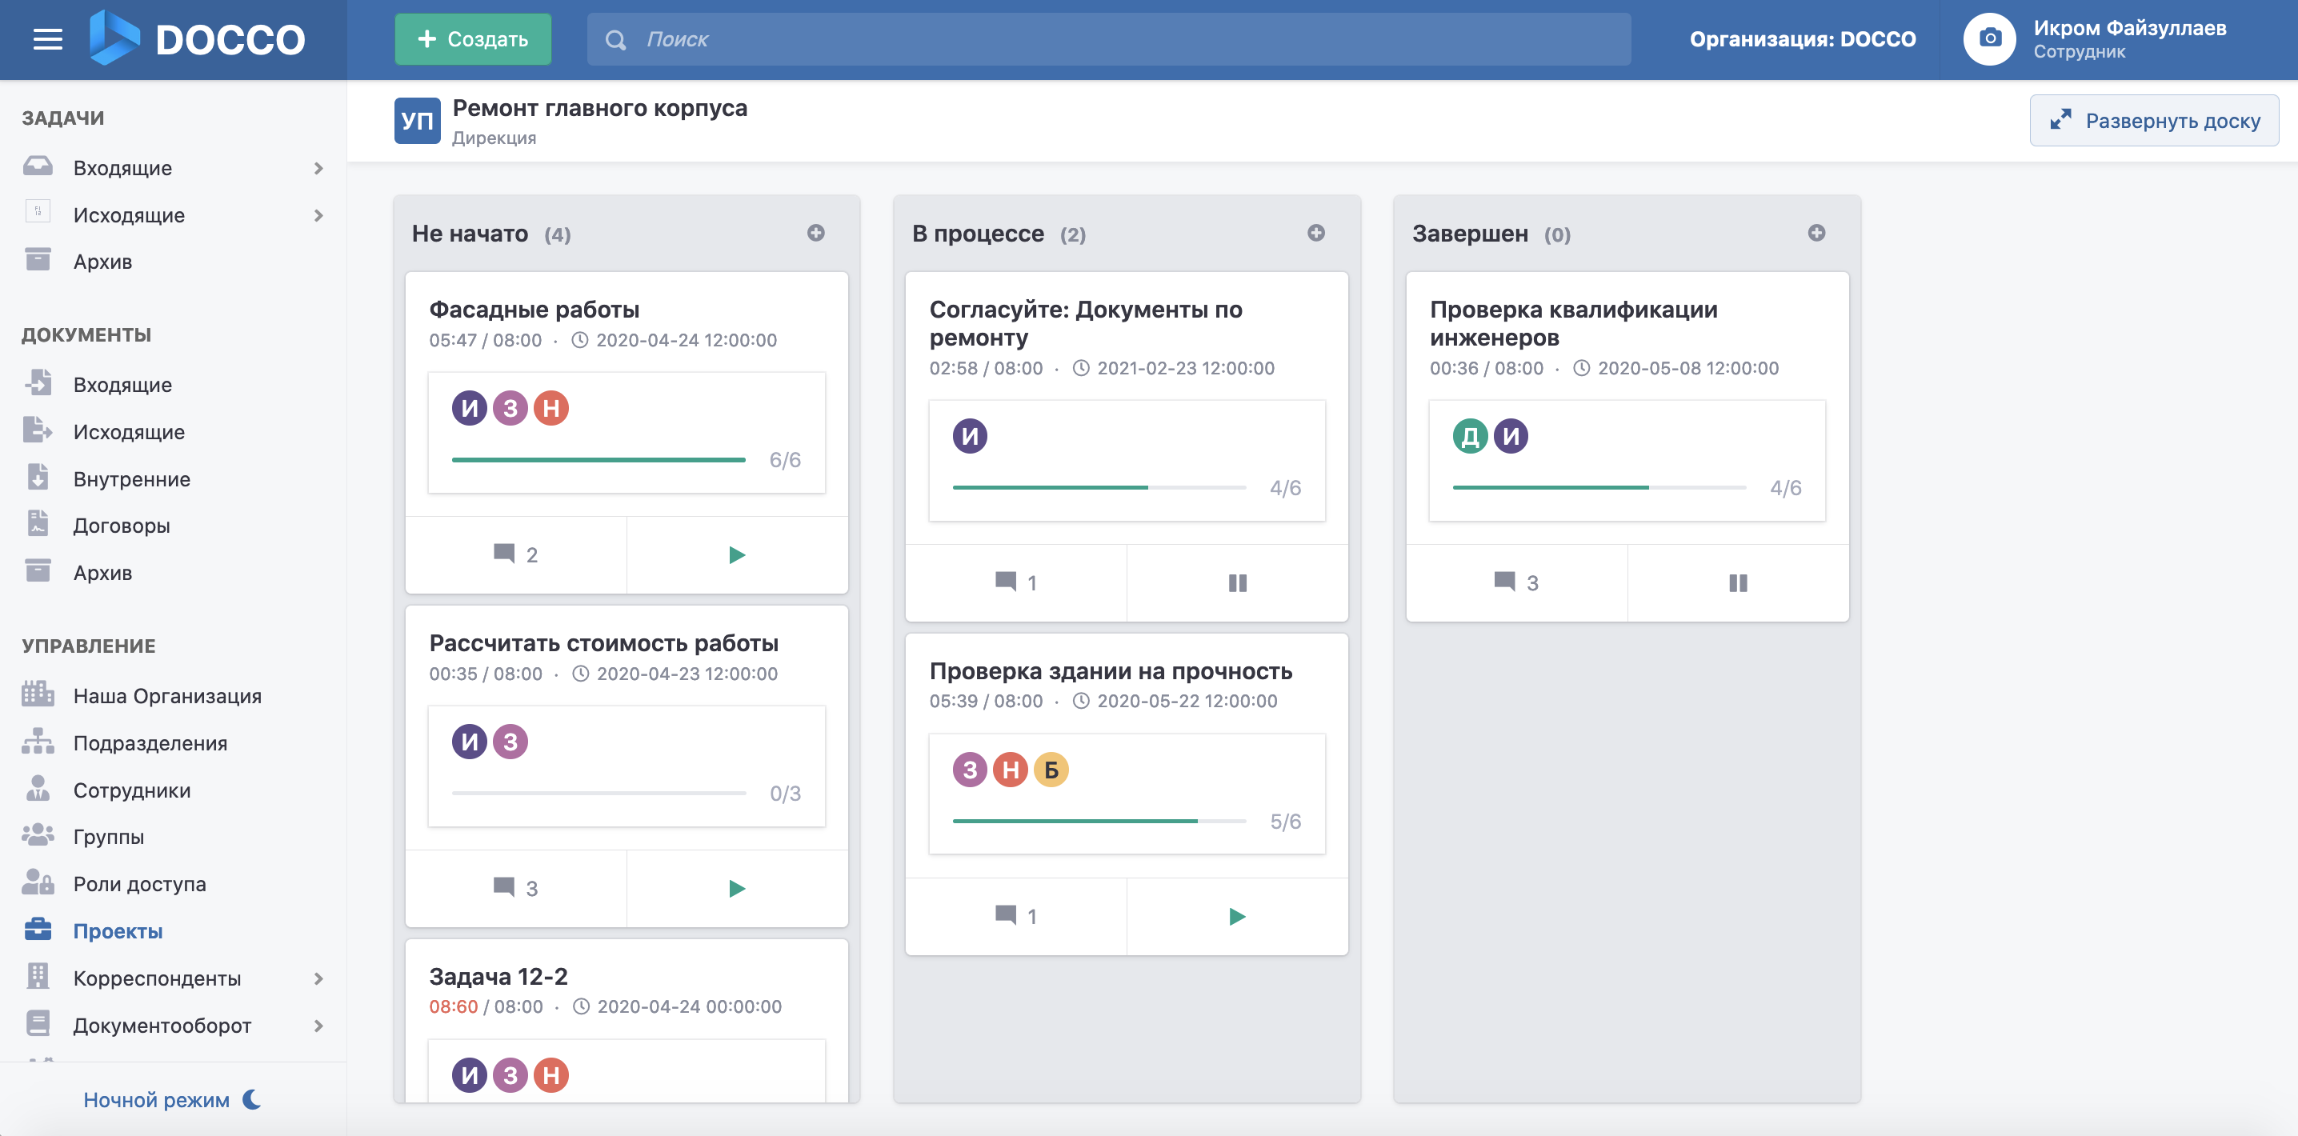Open Проверка здании на прочность card

click(x=1111, y=670)
